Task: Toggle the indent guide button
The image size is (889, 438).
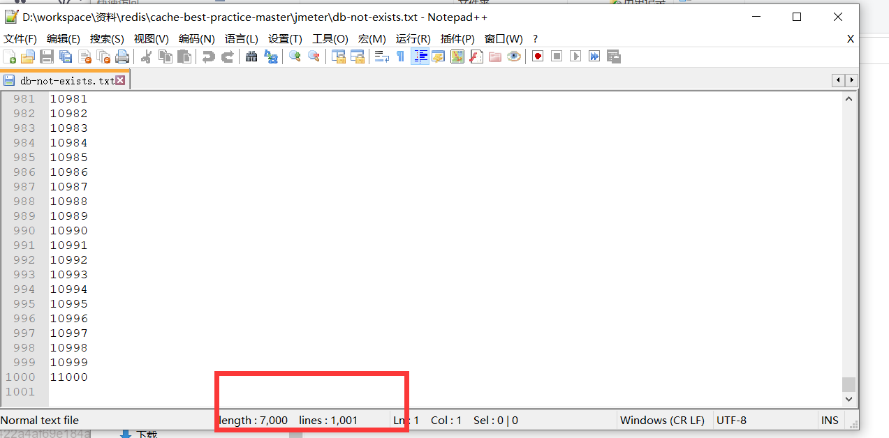Action: click(420, 56)
